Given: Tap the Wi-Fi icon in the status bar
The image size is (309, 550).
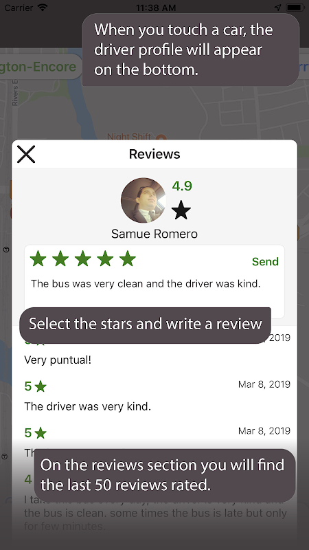Looking at the screenshot, I should coord(43,8).
